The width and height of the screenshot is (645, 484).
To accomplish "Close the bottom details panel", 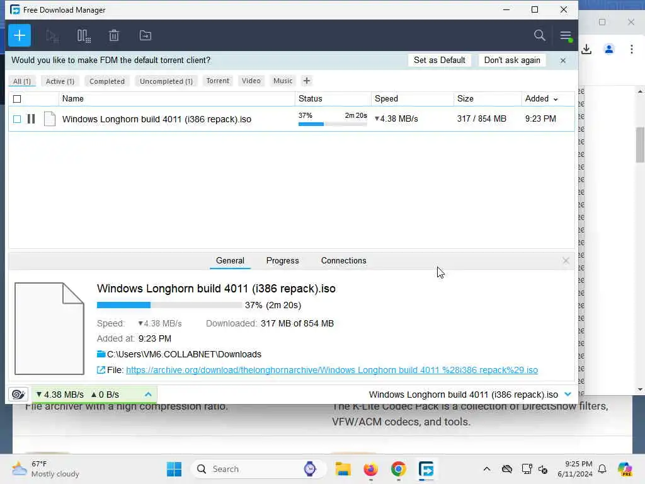I will coord(566,260).
